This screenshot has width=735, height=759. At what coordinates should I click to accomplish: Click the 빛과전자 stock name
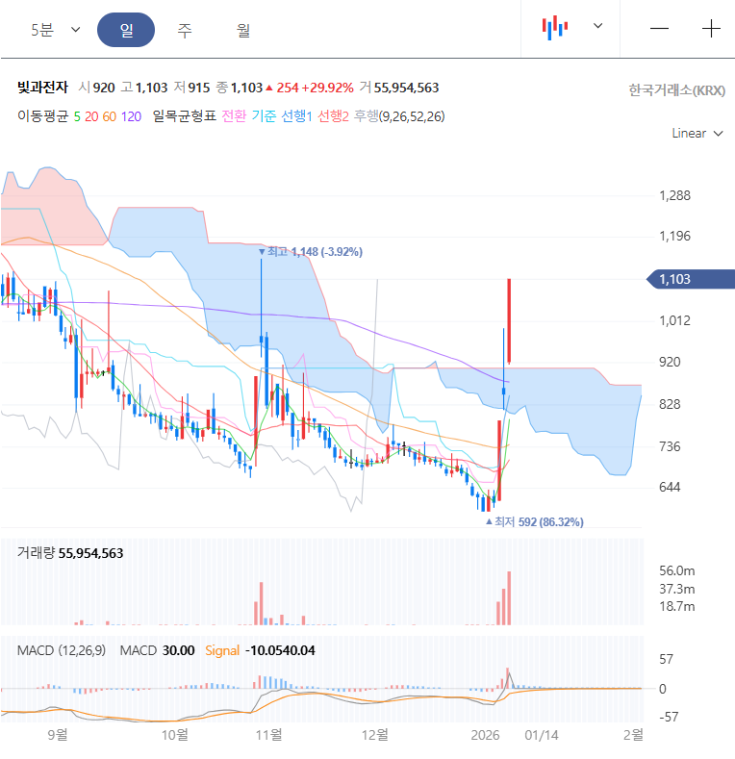click(42, 88)
